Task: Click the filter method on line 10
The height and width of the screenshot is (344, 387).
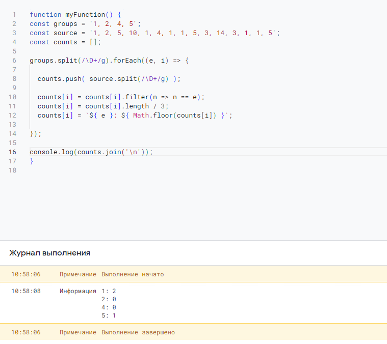Action: 137,97
